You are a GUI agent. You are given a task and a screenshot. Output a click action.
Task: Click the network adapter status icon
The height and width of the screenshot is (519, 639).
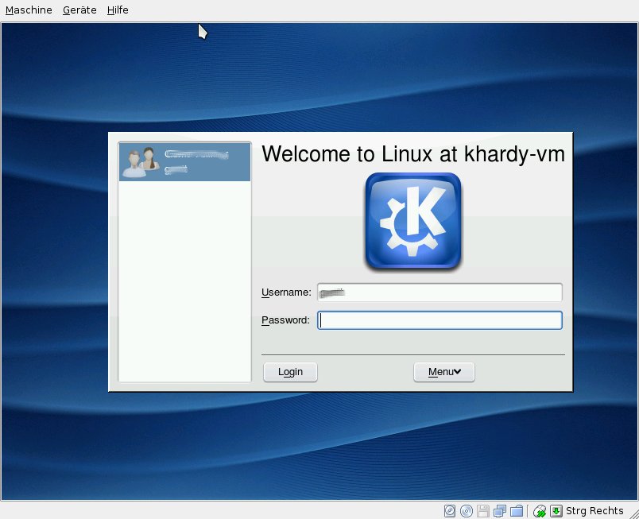500,510
